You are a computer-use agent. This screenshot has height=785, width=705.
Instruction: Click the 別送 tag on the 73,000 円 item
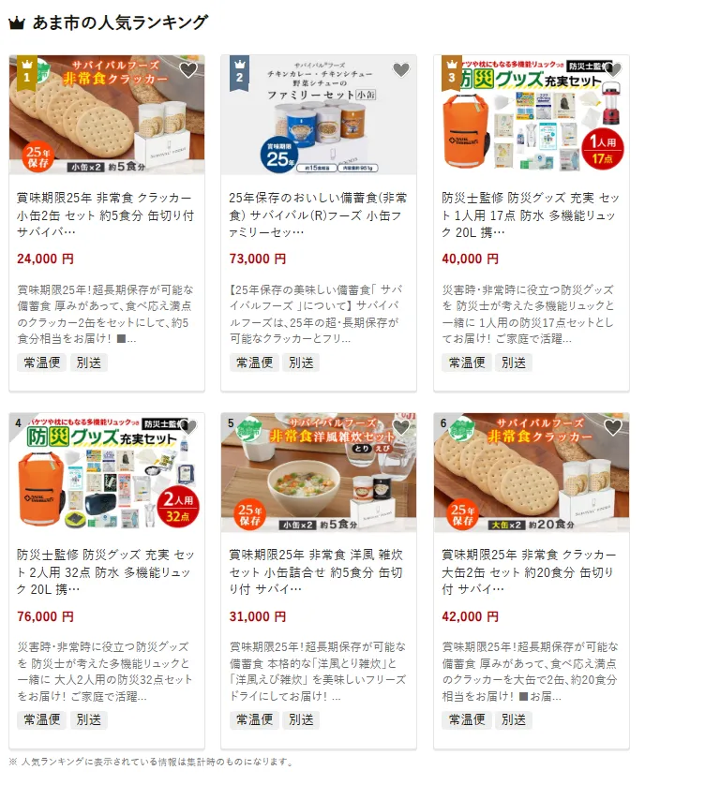301,363
